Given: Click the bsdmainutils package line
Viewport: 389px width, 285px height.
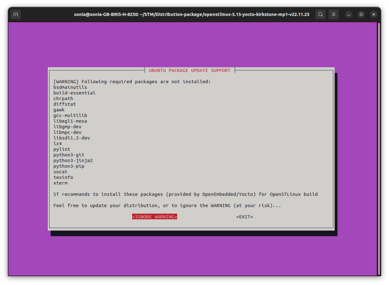Looking at the screenshot, I should 70,87.
